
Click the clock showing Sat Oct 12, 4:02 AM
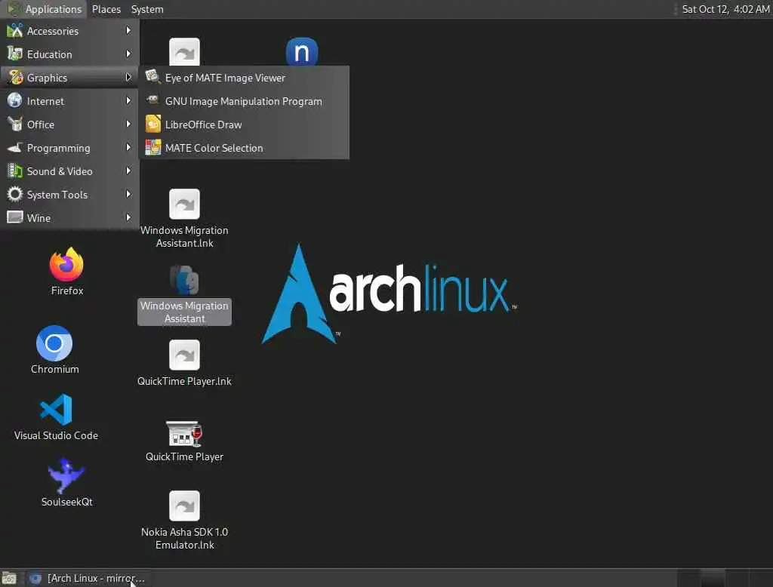click(725, 9)
